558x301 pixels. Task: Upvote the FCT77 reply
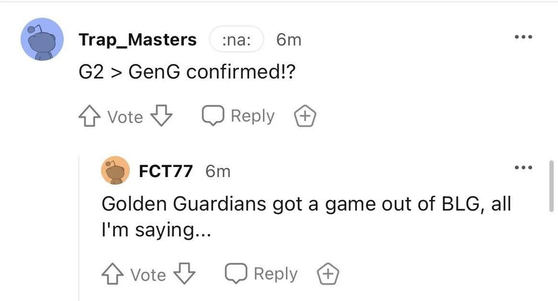[113, 274]
